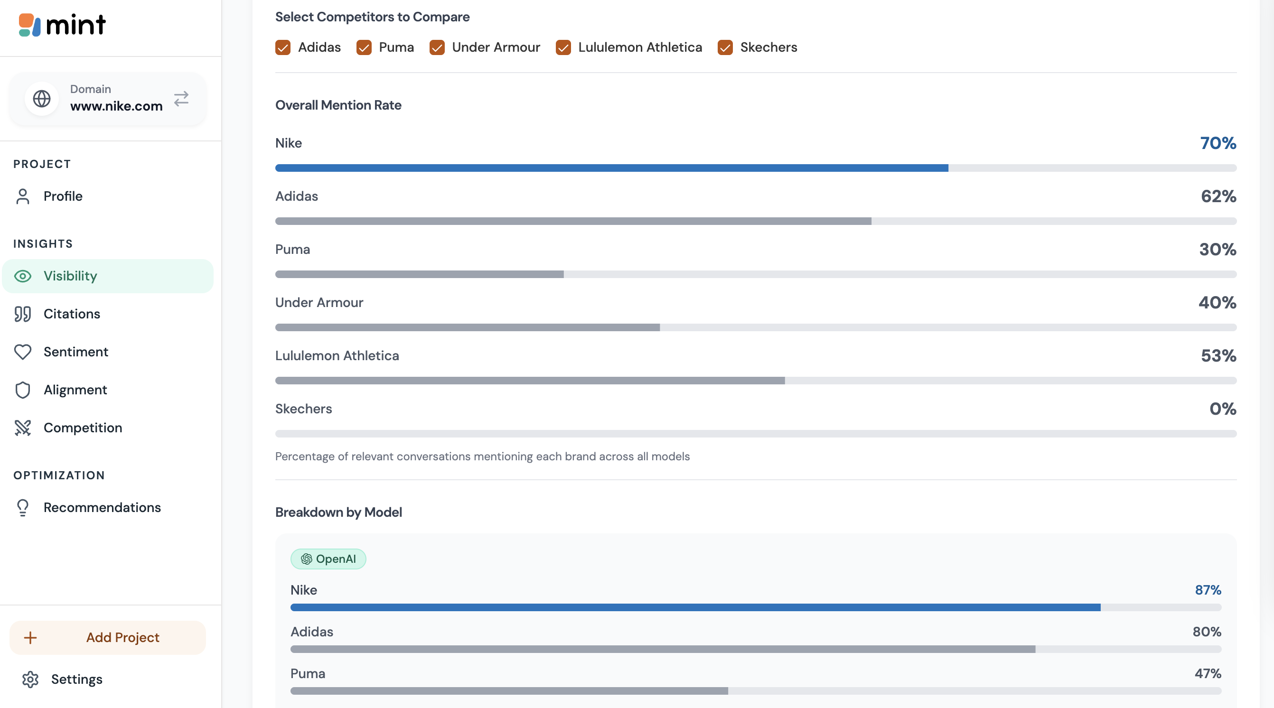Click the Nike overall mention rate bar
The image size is (1274, 708).
coord(756,168)
